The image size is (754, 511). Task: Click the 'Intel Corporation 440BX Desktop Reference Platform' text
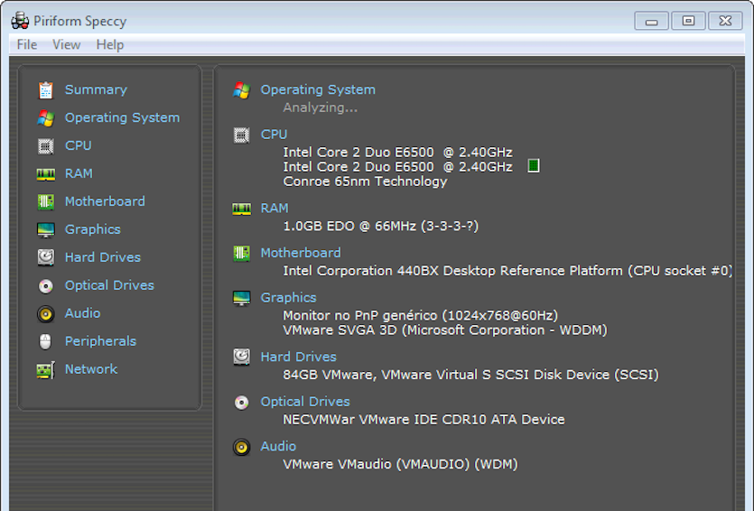point(452,271)
